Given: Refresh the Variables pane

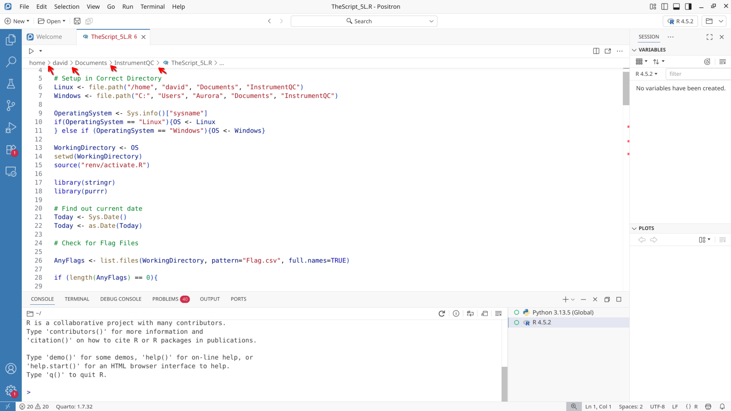Looking at the screenshot, I should point(707,62).
